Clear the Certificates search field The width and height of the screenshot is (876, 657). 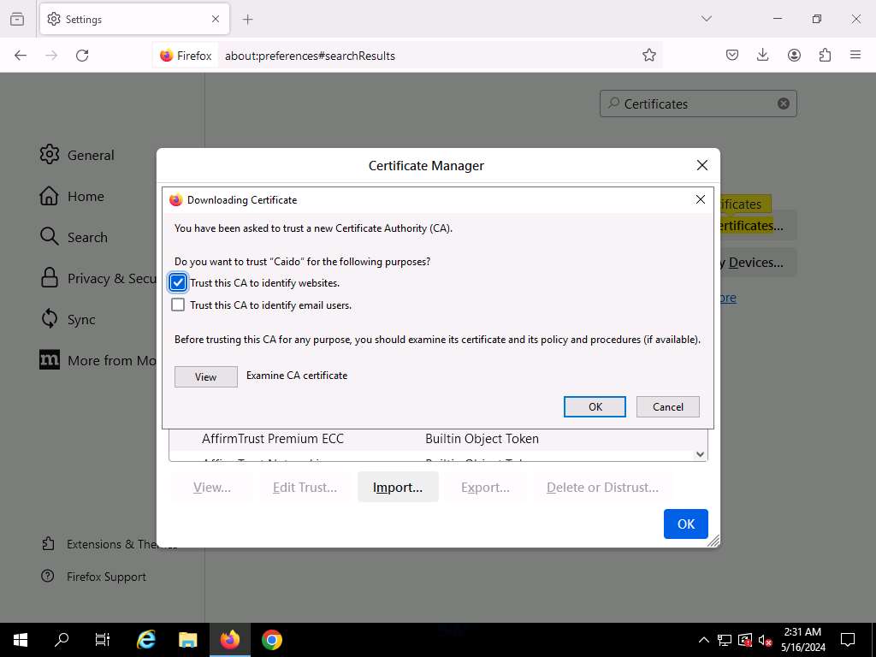tap(783, 104)
